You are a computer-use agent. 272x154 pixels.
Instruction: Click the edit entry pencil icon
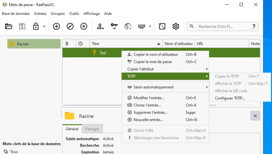coord(70,26)
